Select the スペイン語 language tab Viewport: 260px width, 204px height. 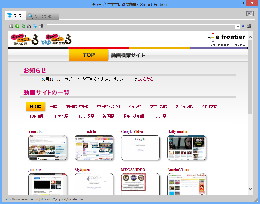point(184,107)
